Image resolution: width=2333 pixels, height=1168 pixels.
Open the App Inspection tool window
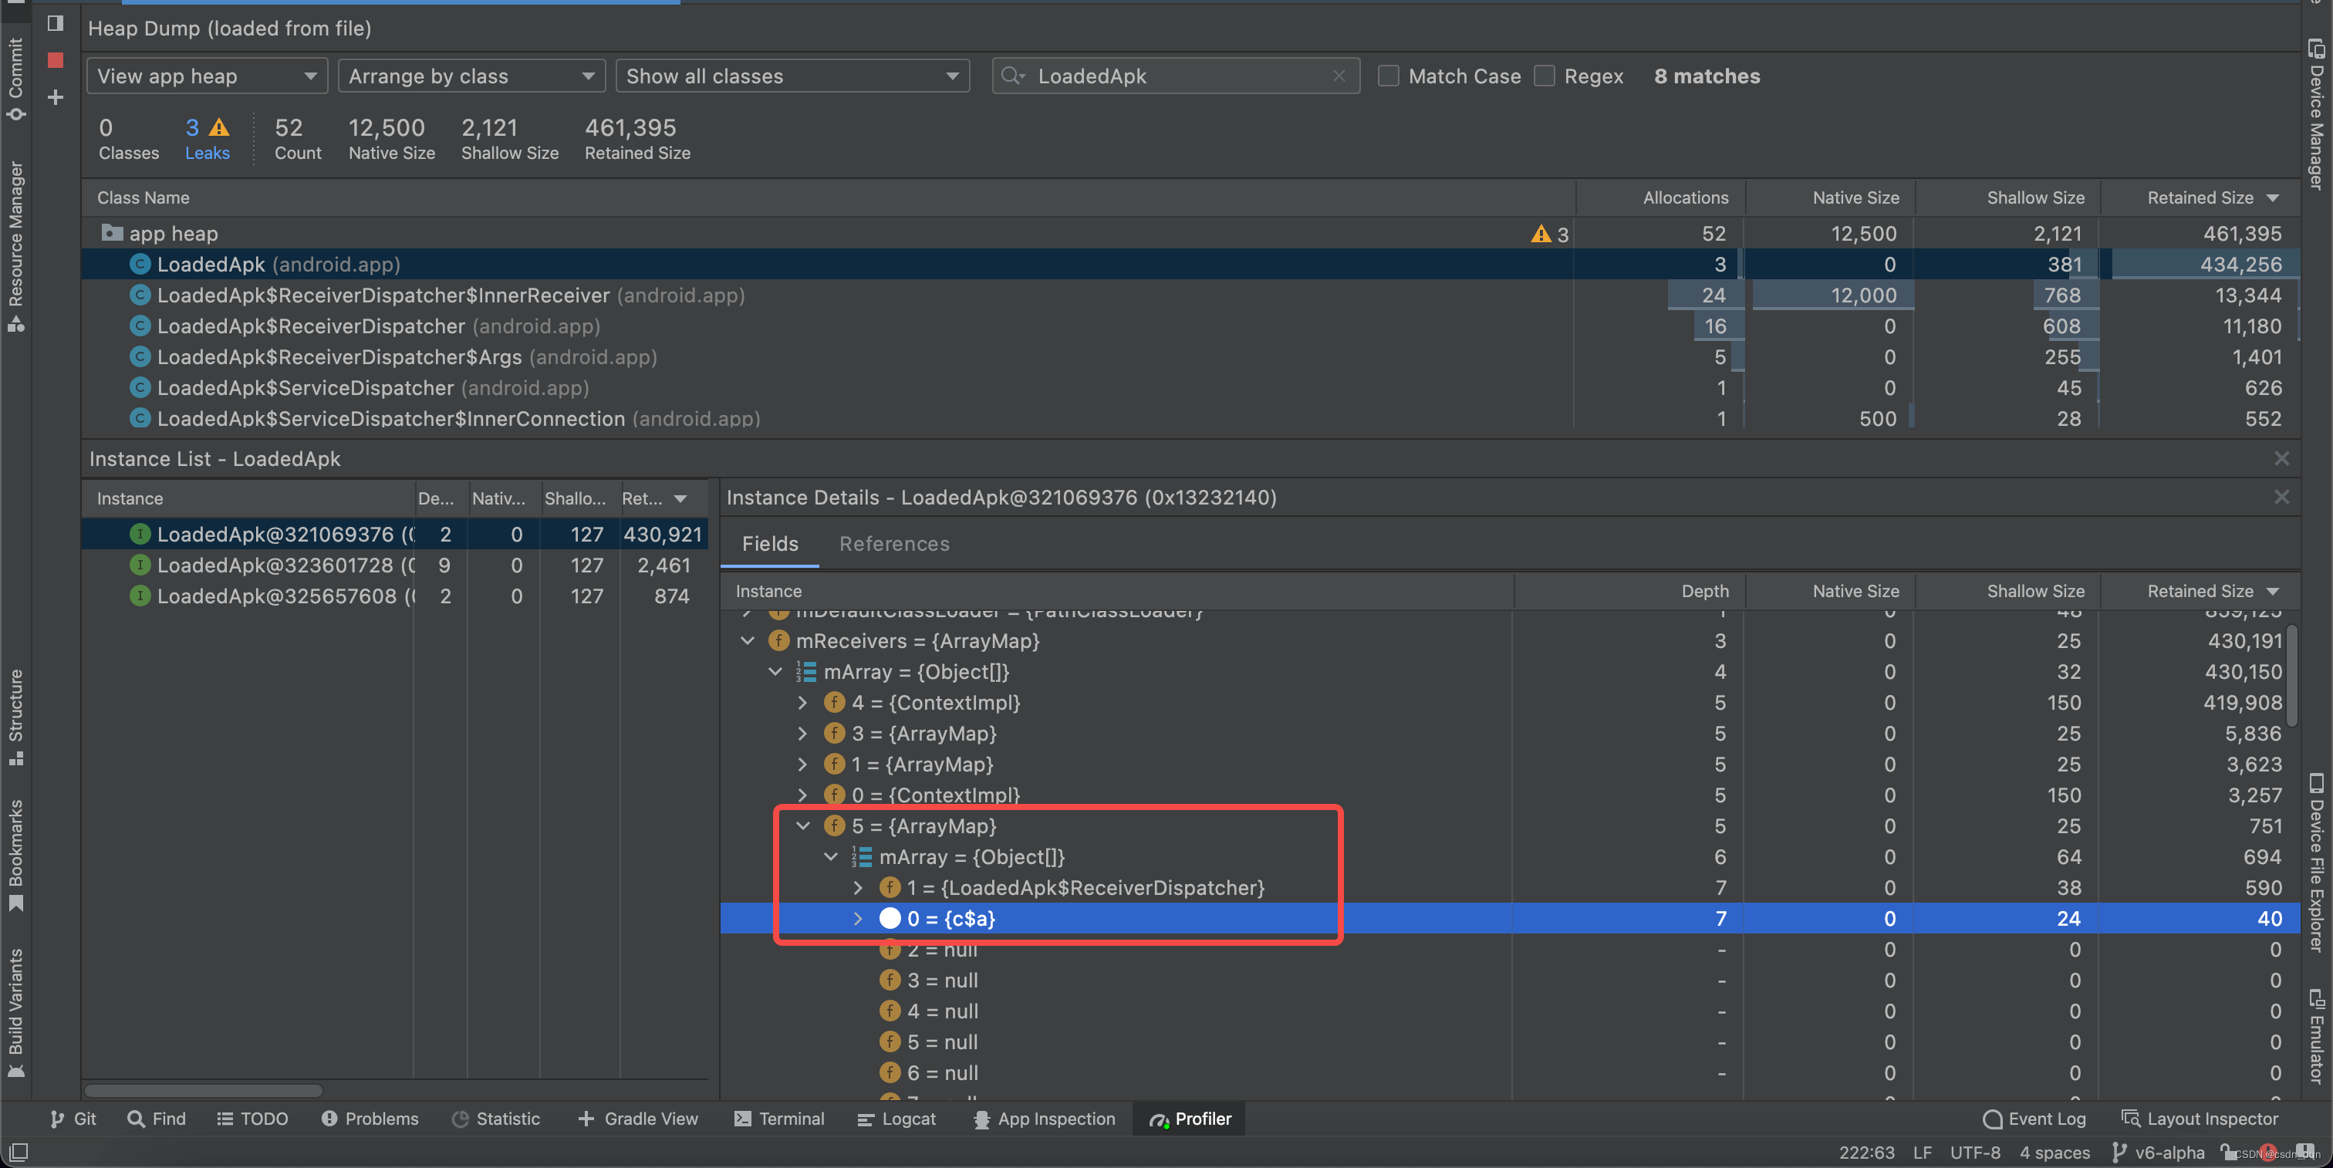click(x=1045, y=1118)
